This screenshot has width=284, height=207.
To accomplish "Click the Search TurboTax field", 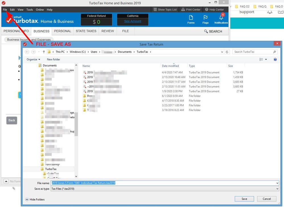I will 253,52.
